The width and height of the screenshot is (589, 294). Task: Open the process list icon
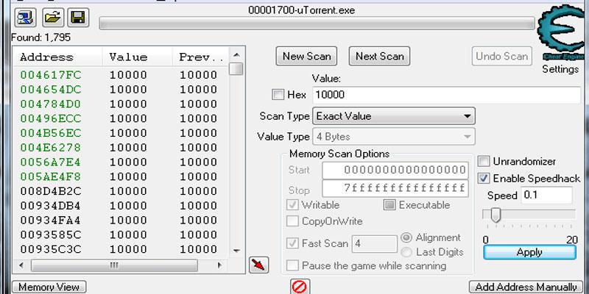click(x=26, y=17)
